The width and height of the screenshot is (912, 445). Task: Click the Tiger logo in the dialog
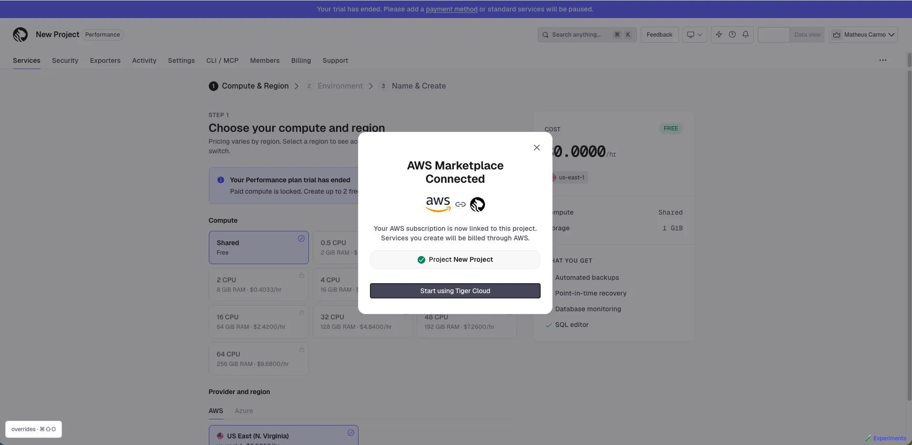click(477, 204)
